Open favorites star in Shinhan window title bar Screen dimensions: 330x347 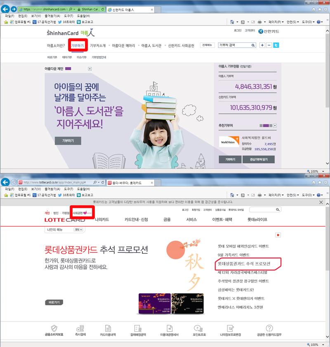click(x=320, y=9)
